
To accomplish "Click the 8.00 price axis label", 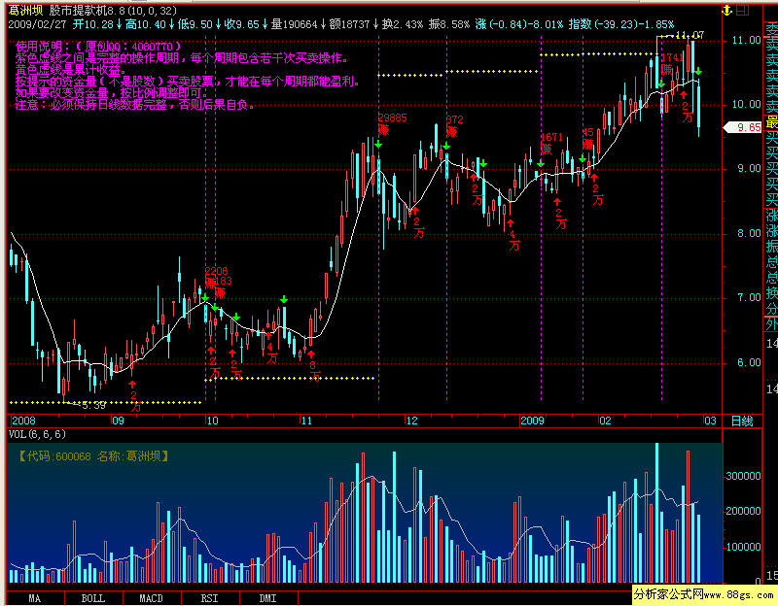I will pyautogui.click(x=749, y=233).
